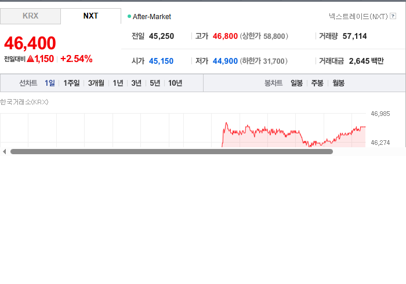406x284 pixels.
Task: Click the 고가 value 46,800
Action: pos(225,36)
